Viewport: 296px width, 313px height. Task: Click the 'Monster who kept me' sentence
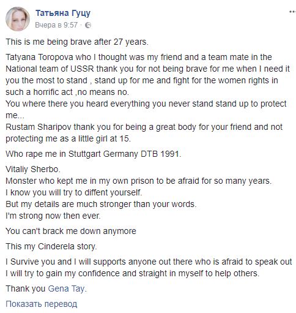(x=138, y=181)
